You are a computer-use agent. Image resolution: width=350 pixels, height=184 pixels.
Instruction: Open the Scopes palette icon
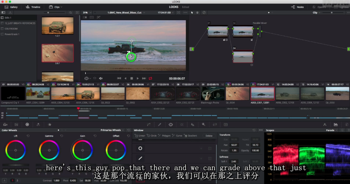336,124
